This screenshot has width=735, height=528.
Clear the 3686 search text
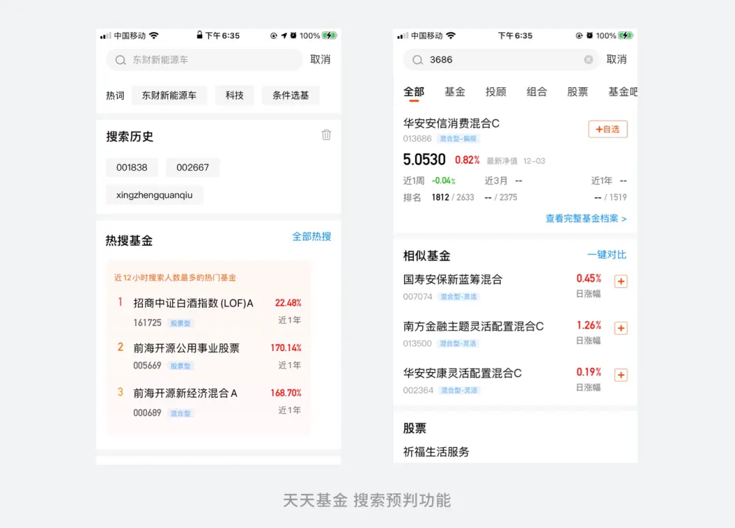coord(588,59)
